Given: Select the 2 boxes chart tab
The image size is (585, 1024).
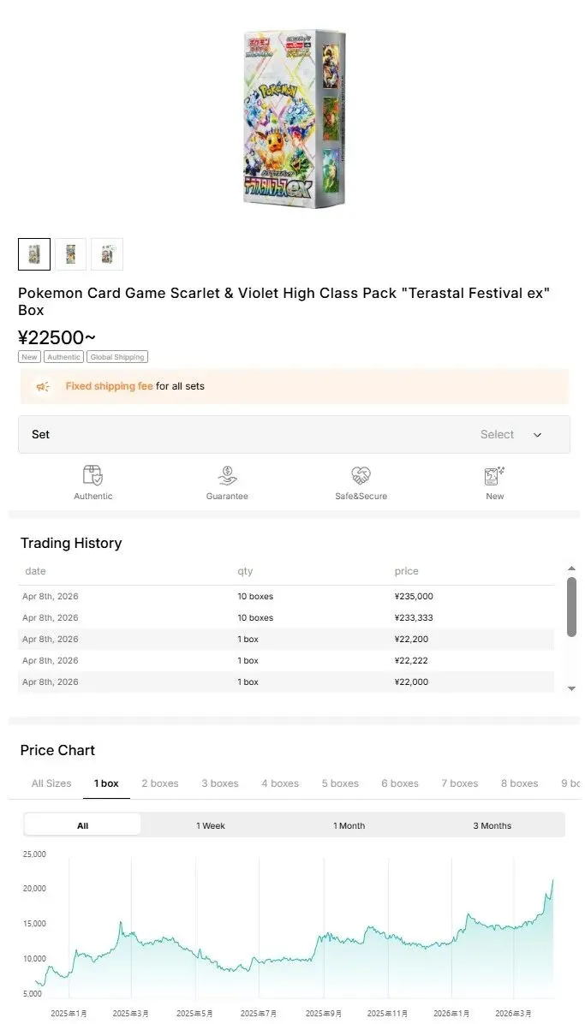Looking at the screenshot, I should pyautogui.click(x=160, y=783).
